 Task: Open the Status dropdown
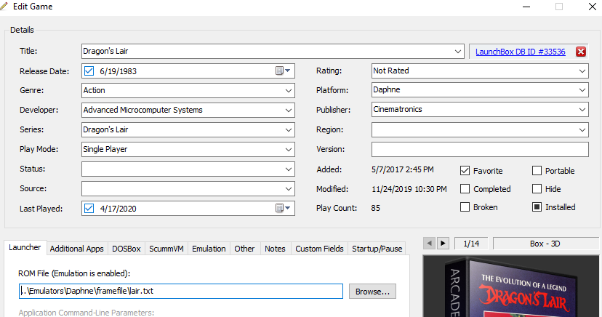tap(289, 169)
